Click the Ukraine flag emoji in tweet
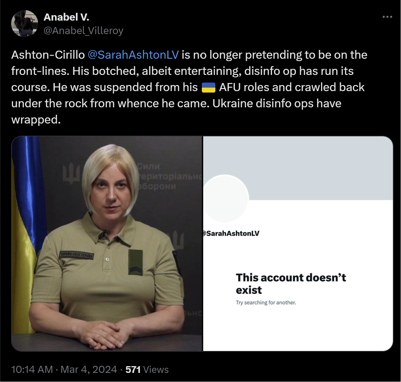This screenshot has height=382, width=401. tap(208, 87)
